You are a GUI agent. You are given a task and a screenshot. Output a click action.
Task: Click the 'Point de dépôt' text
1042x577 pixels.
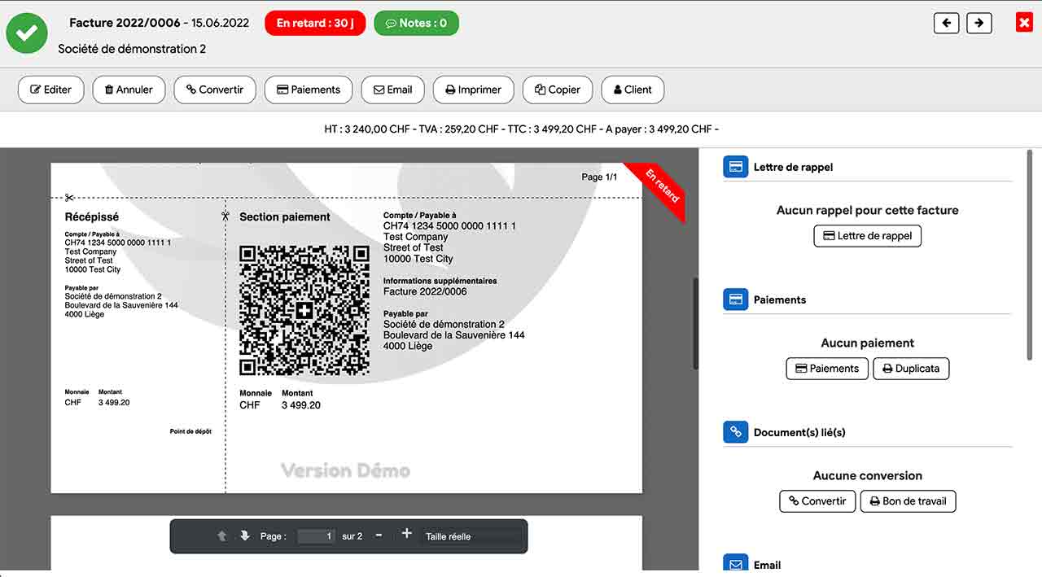(190, 431)
